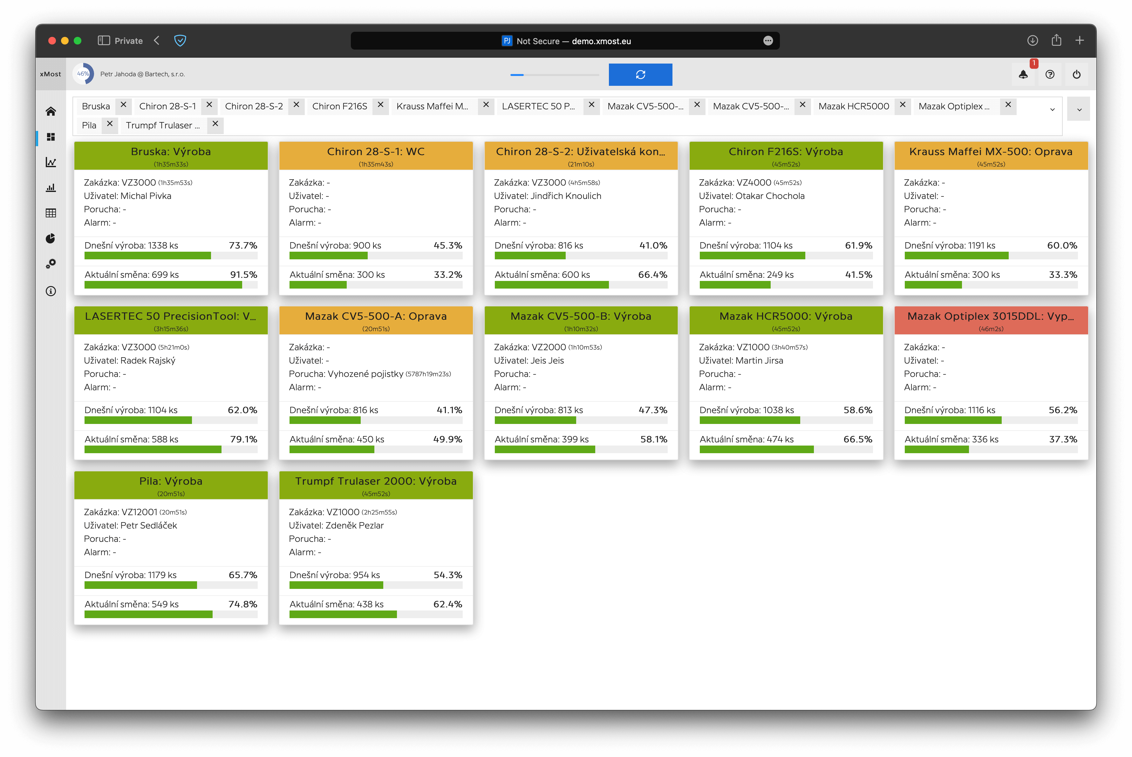Image resolution: width=1132 pixels, height=757 pixels.
Task: Click Bruska Aktuální směna 91.5% progress bar
Action: pyautogui.click(x=171, y=285)
